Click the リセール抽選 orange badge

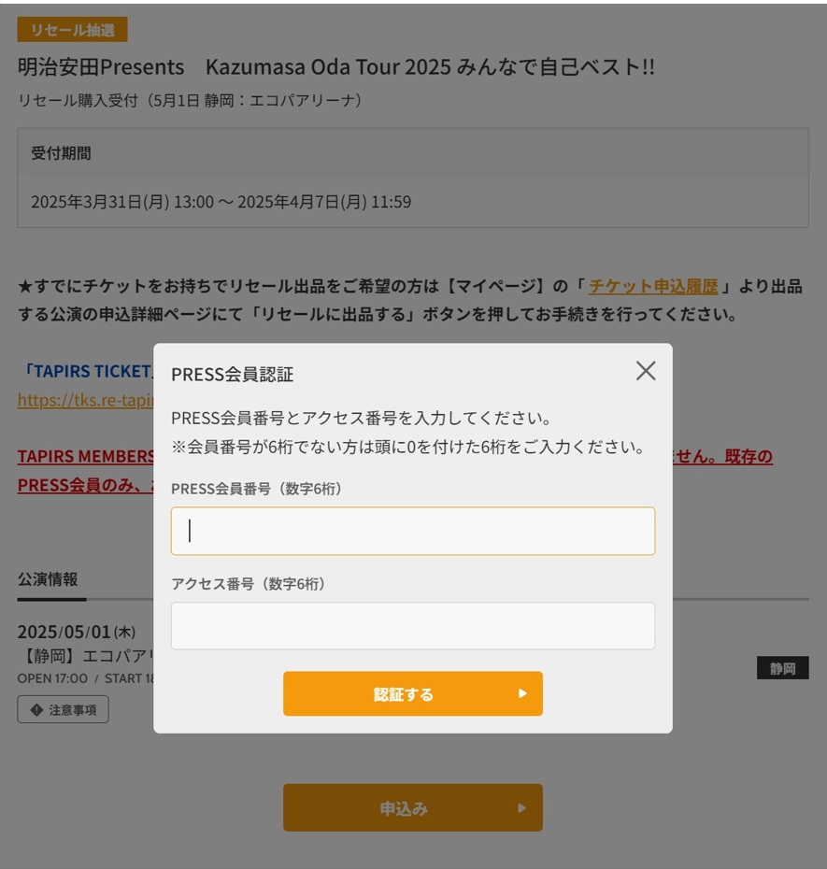(x=72, y=30)
